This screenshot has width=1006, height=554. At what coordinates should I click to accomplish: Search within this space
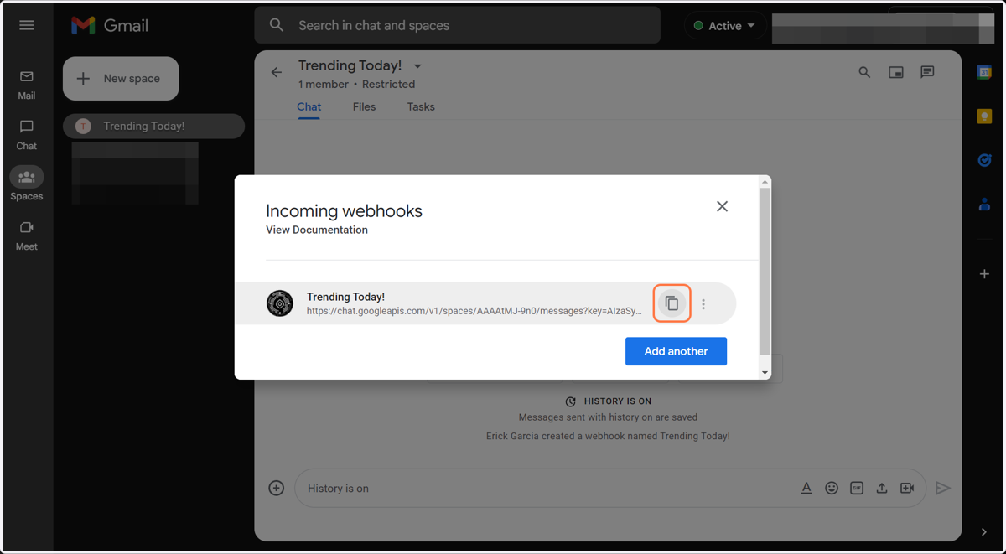coord(864,73)
